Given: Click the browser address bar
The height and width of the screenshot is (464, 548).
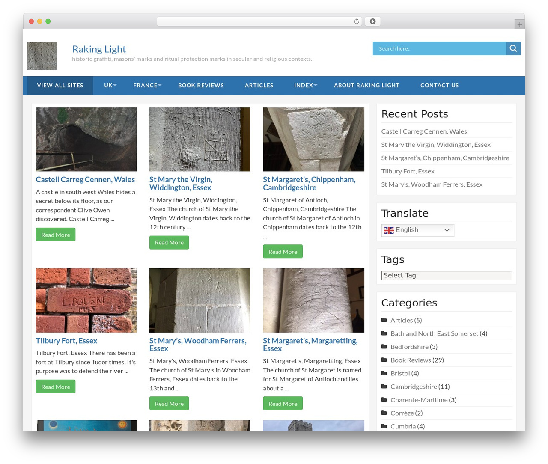Looking at the screenshot, I should (x=259, y=21).
